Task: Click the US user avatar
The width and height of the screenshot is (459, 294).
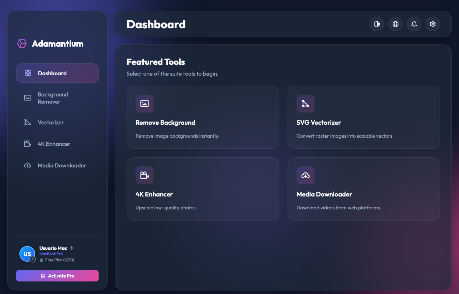Action: [x=27, y=254]
